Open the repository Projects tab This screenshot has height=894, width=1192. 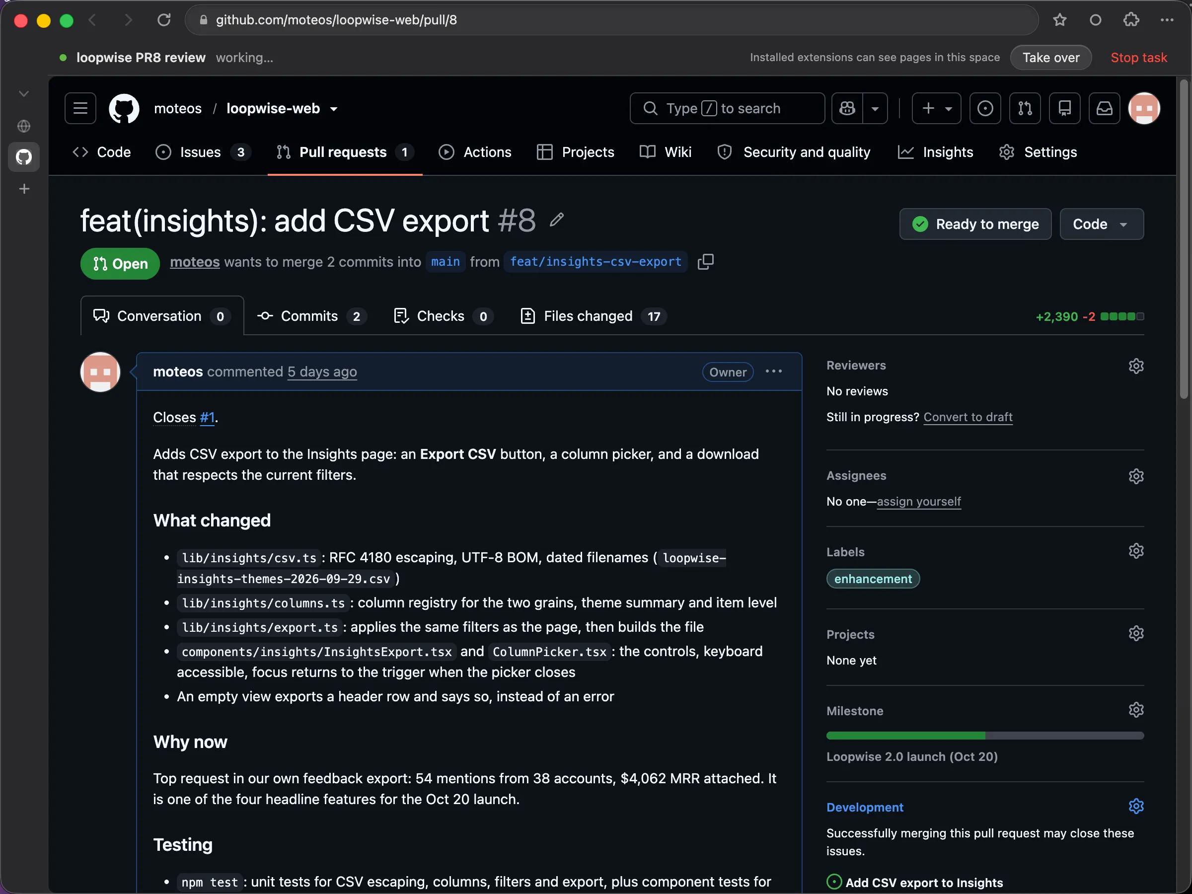coord(575,152)
